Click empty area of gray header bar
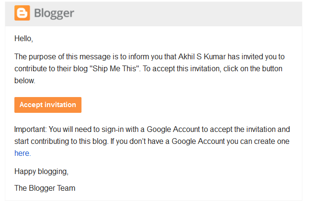Viewport: 312px width, 207px height. point(192,13)
